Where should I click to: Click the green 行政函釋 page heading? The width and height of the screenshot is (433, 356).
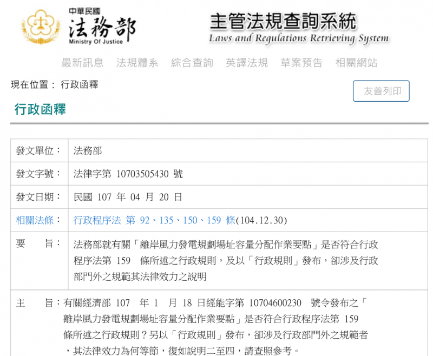(40, 110)
